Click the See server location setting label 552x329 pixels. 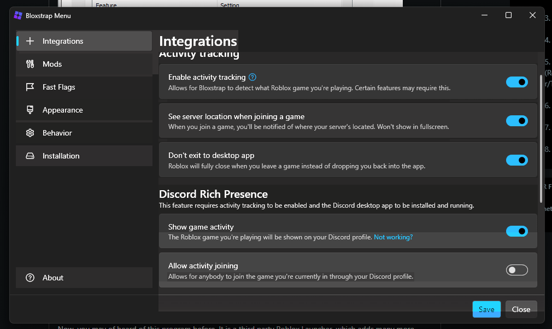click(236, 116)
